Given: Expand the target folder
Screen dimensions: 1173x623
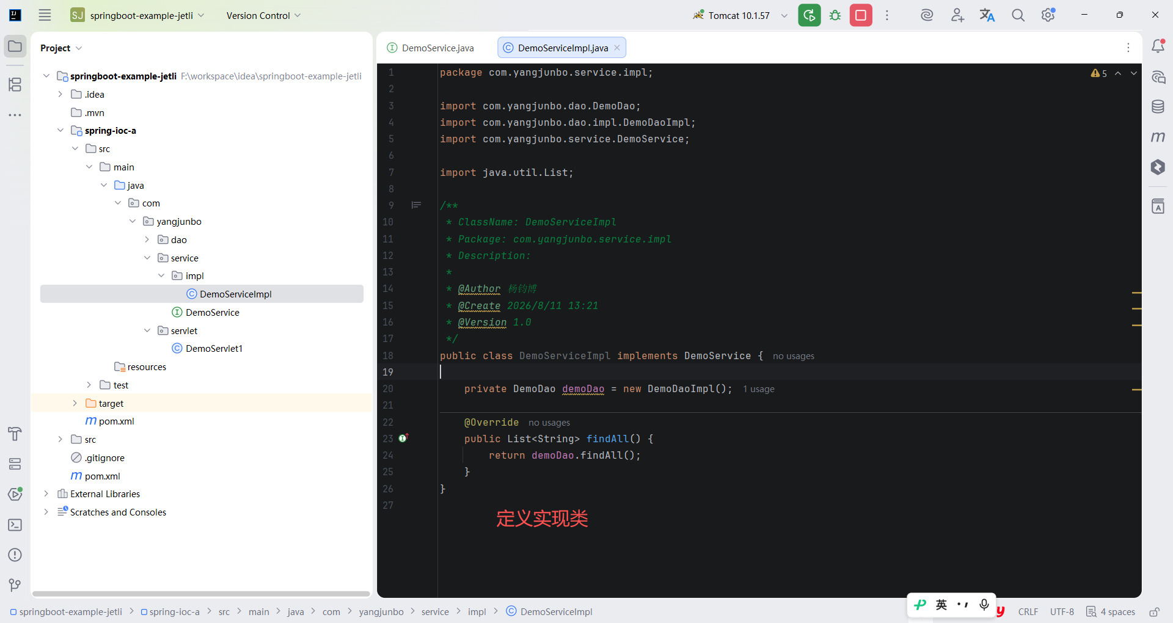Looking at the screenshot, I should 75,403.
